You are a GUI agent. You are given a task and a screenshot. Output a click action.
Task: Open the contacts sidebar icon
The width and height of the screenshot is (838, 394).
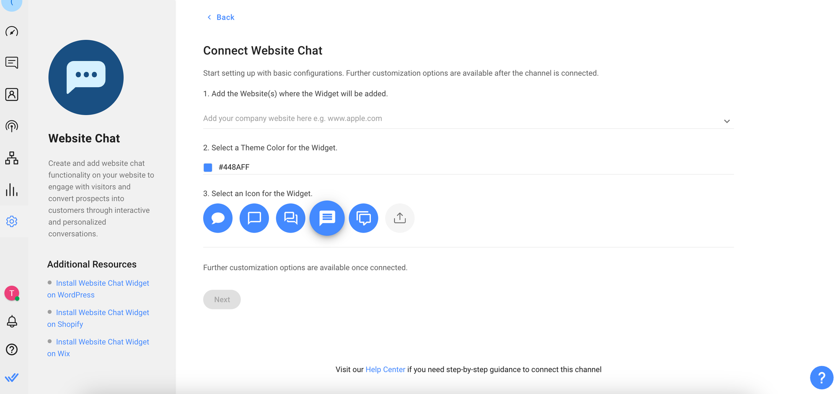(12, 95)
